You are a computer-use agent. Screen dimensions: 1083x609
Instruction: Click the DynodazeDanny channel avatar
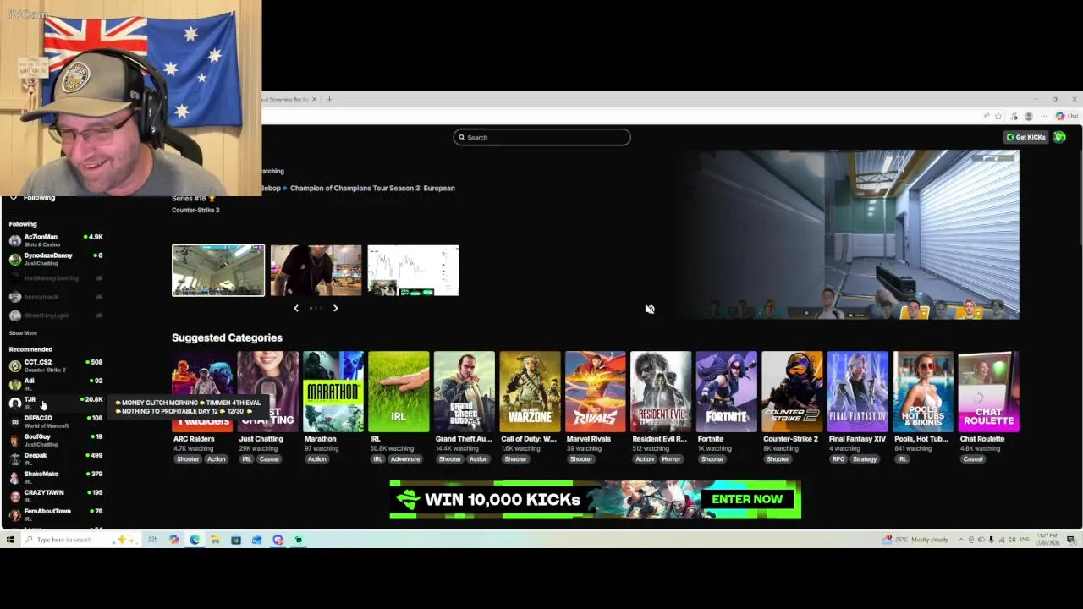(14, 260)
